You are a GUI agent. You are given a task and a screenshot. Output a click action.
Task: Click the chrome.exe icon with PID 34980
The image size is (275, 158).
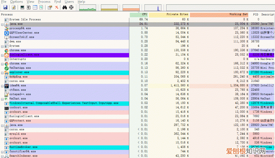[7, 64]
